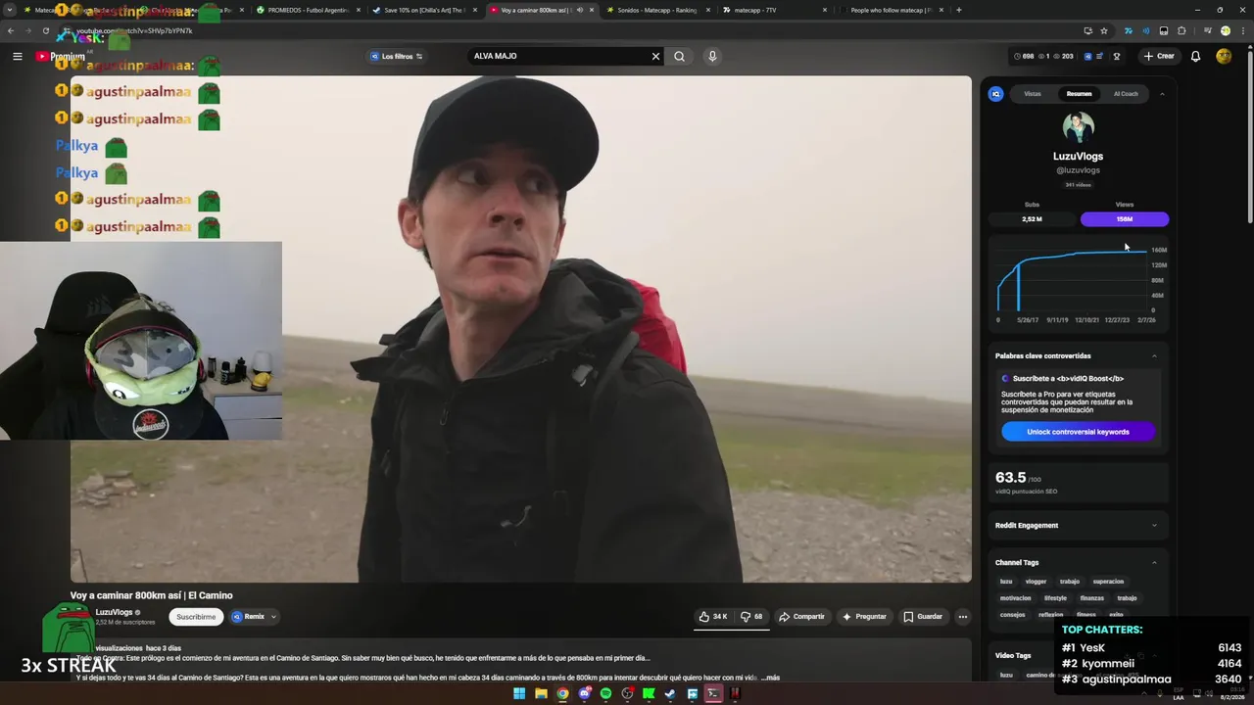Viewport: 1254px width, 705px height.
Task: Switch to the Sonidos - Matecapp Ranking tab
Action: (656, 10)
